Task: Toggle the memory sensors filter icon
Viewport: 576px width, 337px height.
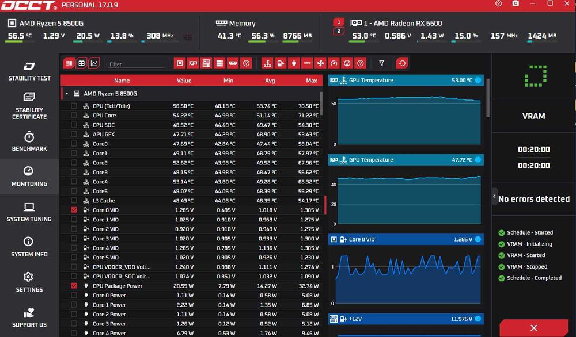Action: [233, 63]
